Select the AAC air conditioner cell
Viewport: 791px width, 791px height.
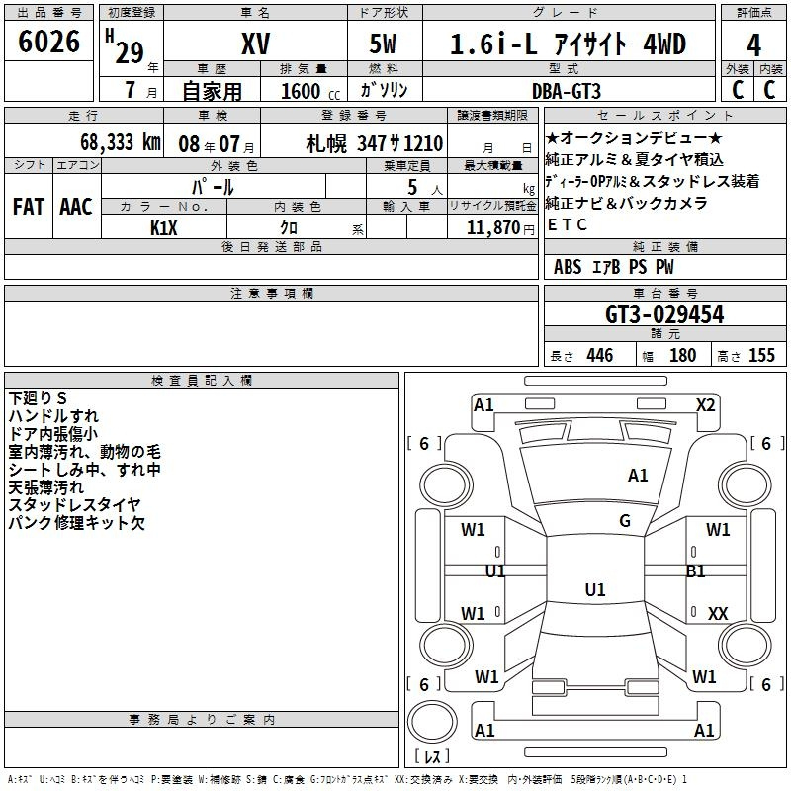tap(75, 207)
